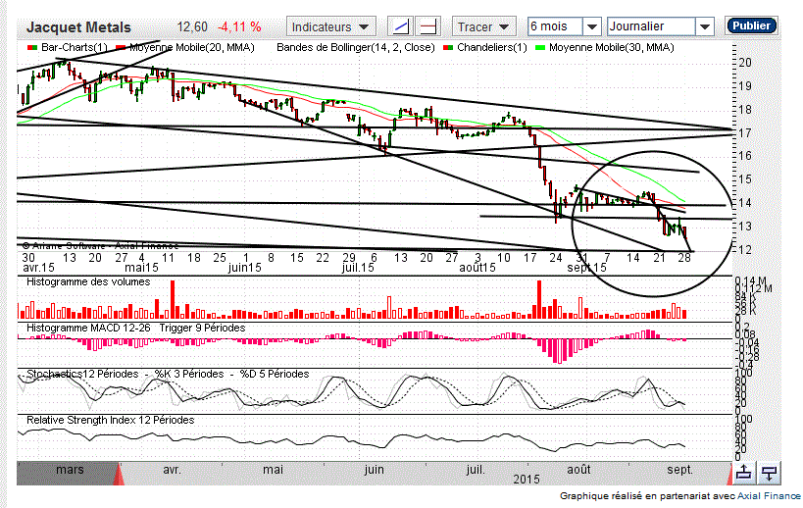Screen dimensions: 803x508
Task: Click the red Moyenne Mobile(20) color swatch
Action: (x=121, y=48)
